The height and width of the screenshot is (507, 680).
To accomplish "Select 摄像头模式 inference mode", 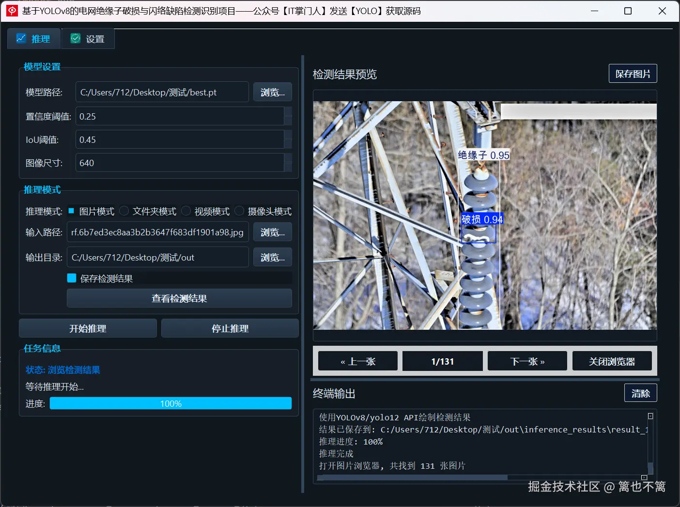I will point(263,211).
